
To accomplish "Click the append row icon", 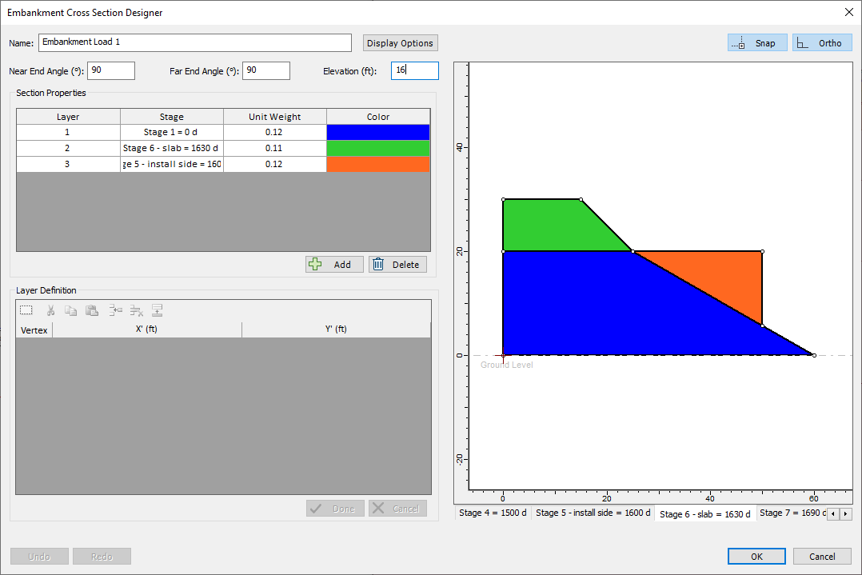I will point(157,310).
